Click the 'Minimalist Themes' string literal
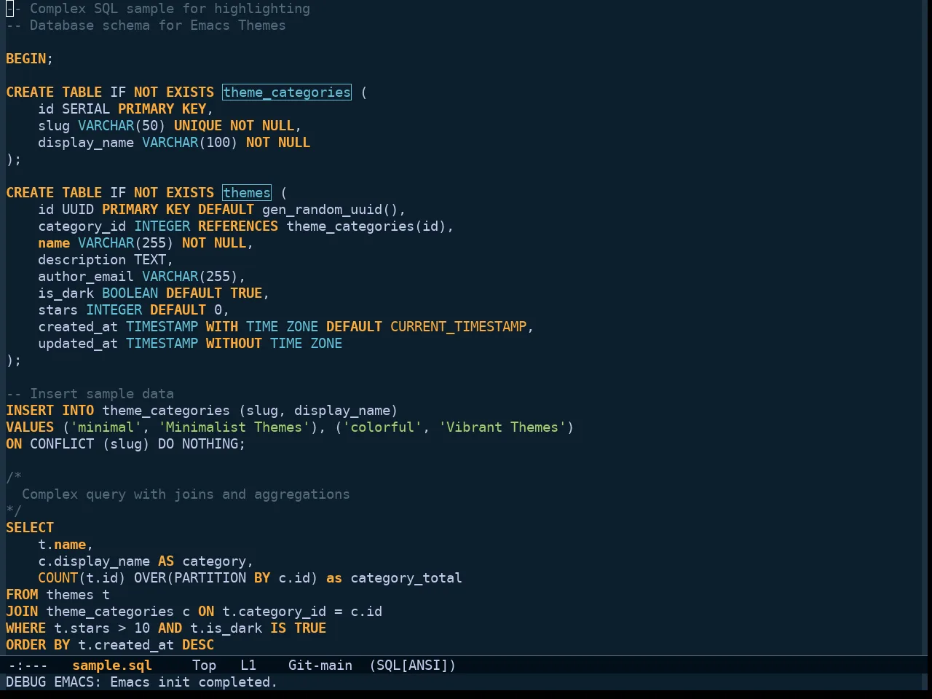 coord(234,427)
